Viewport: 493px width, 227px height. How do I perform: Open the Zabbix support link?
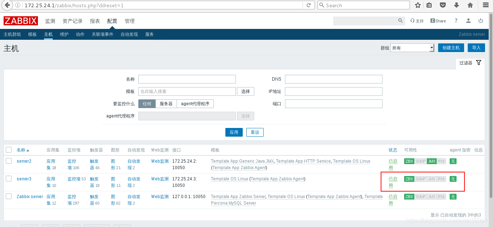(x=417, y=21)
